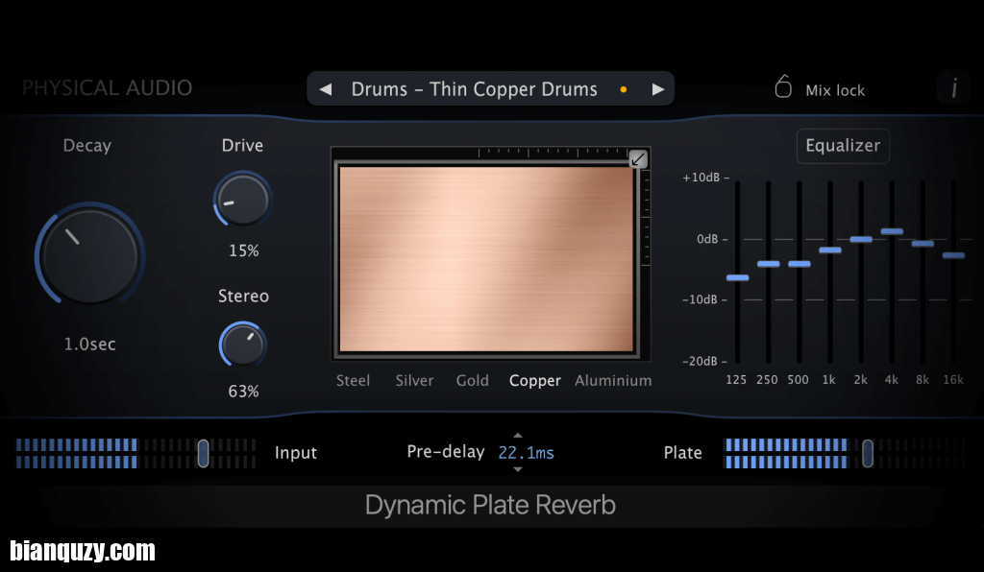Click the previous preset arrow
Viewport: 984px width, 572px height.
click(325, 88)
